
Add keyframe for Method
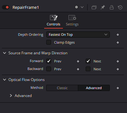click(x=118, y=88)
